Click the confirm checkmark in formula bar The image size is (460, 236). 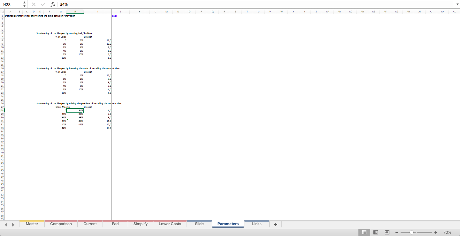[43, 4]
